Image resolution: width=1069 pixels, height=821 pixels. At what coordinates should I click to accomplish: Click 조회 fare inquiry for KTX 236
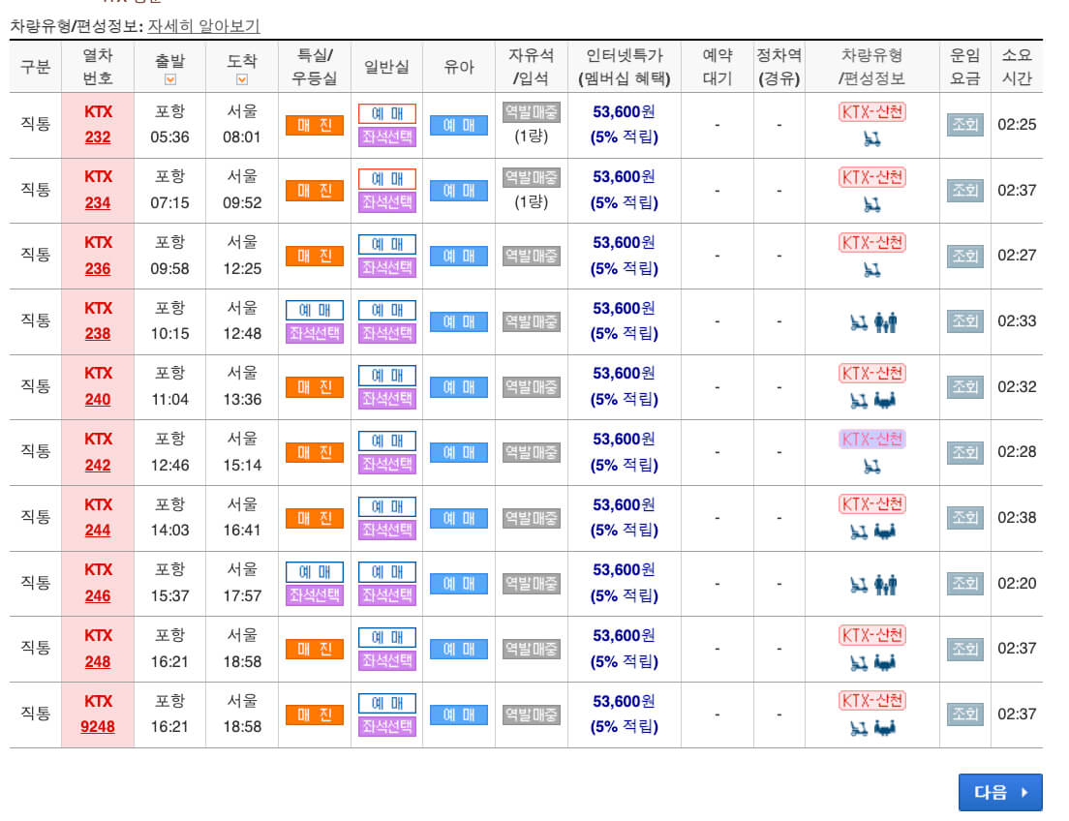click(x=964, y=256)
